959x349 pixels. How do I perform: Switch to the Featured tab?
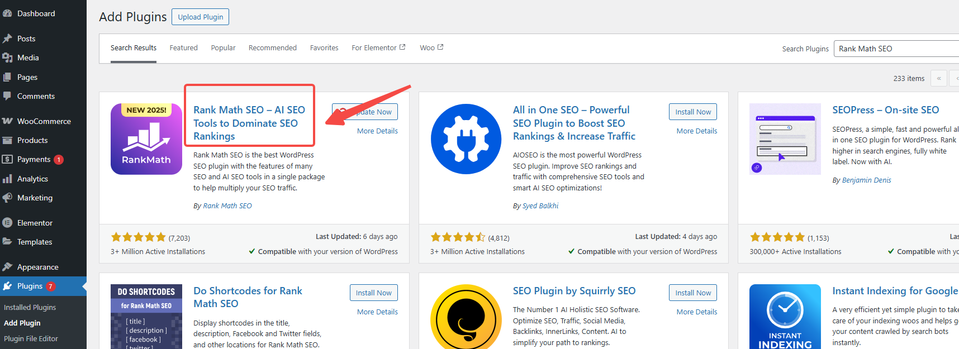point(183,48)
